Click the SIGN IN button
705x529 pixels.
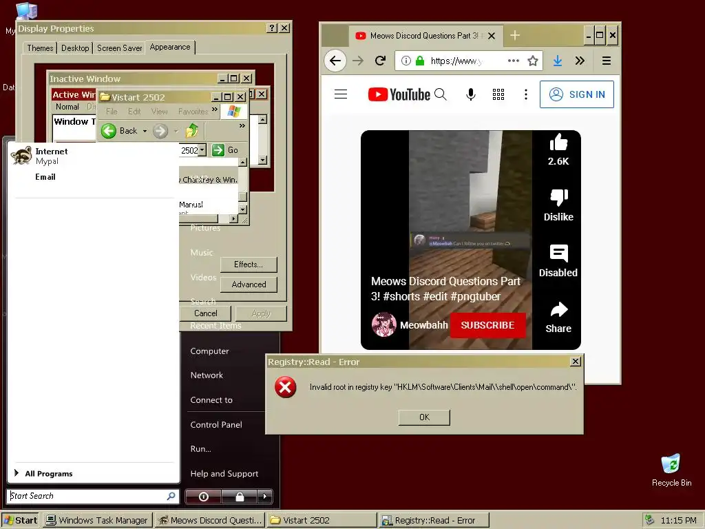[x=577, y=94]
